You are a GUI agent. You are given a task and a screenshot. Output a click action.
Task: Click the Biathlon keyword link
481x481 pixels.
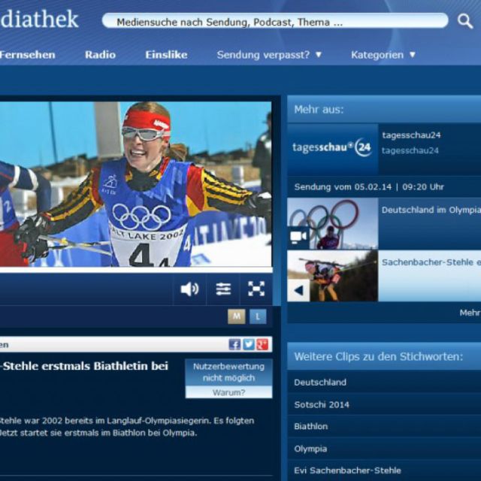click(311, 426)
